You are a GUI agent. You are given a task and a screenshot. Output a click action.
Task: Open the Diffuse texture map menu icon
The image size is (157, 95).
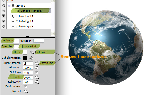pos(31,52)
